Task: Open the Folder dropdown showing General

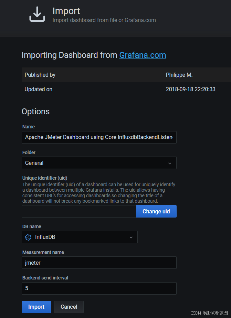Action: pos(99,163)
